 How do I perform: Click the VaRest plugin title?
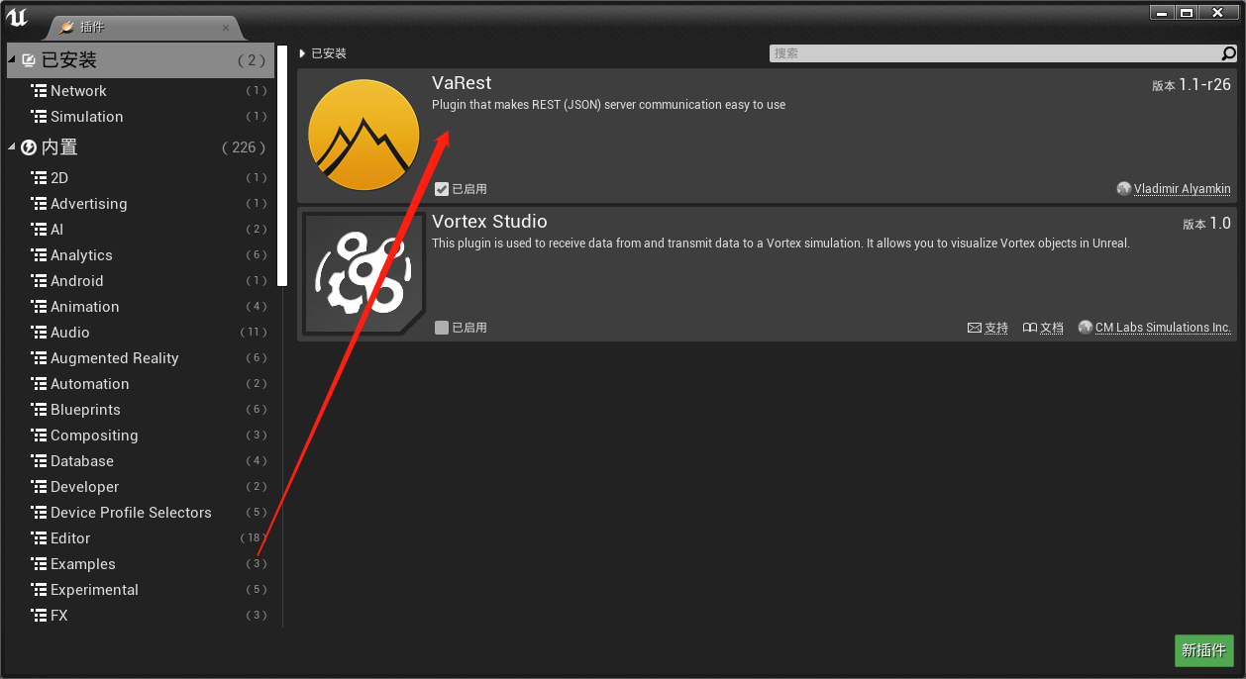tap(462, 83)
